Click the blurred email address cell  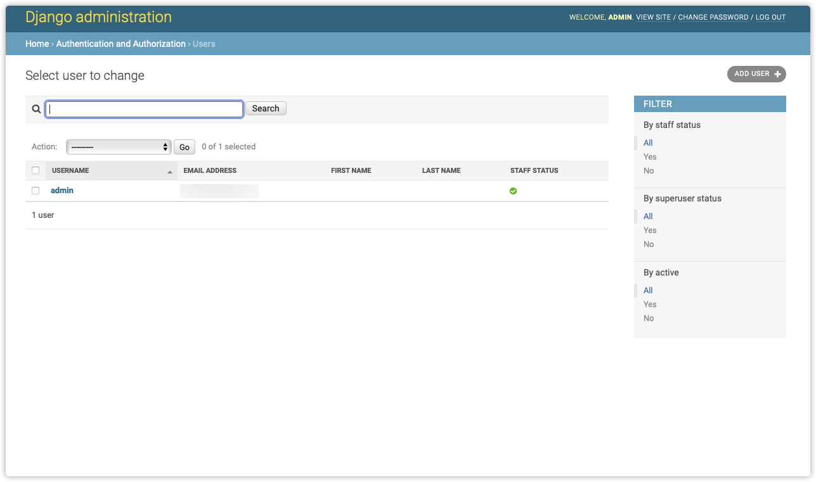[x=219, y=191]
